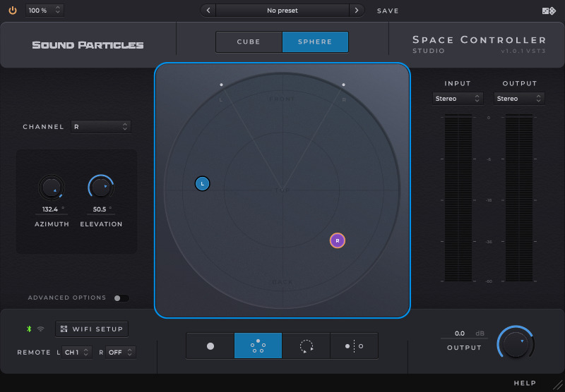Click the dice randomize icon
Image resolution: width=565 pixels, height=392 pixels.
click(x=549, y=11)
